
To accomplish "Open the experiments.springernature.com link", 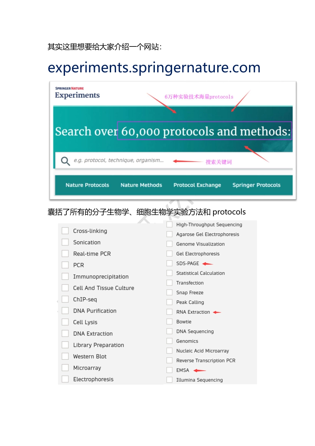I will tap(154, 68).
